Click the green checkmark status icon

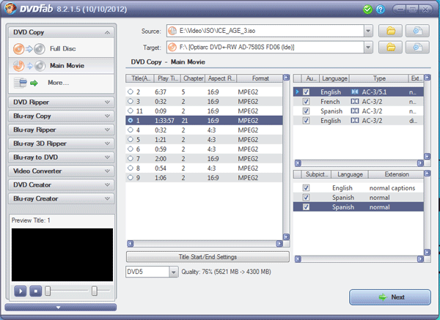pyautogui.click(x=367, y=10)
